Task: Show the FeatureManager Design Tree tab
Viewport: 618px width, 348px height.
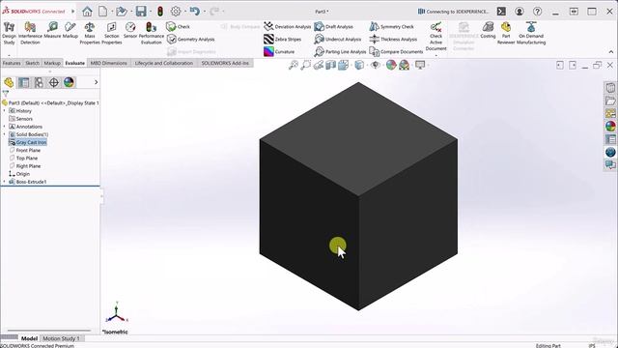Action: pos(9,82)
